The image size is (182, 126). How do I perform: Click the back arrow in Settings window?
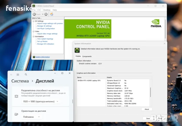pos(11,75)
